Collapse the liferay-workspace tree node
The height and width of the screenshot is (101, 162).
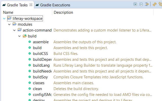(x=4, y=19)
